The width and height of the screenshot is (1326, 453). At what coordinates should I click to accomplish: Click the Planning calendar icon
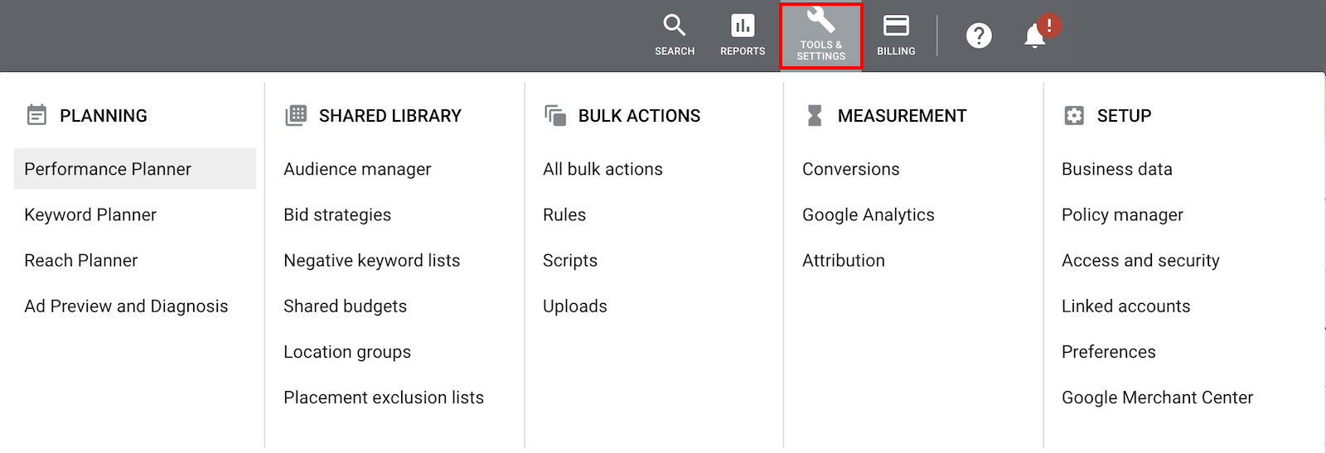tap(36, 115)
